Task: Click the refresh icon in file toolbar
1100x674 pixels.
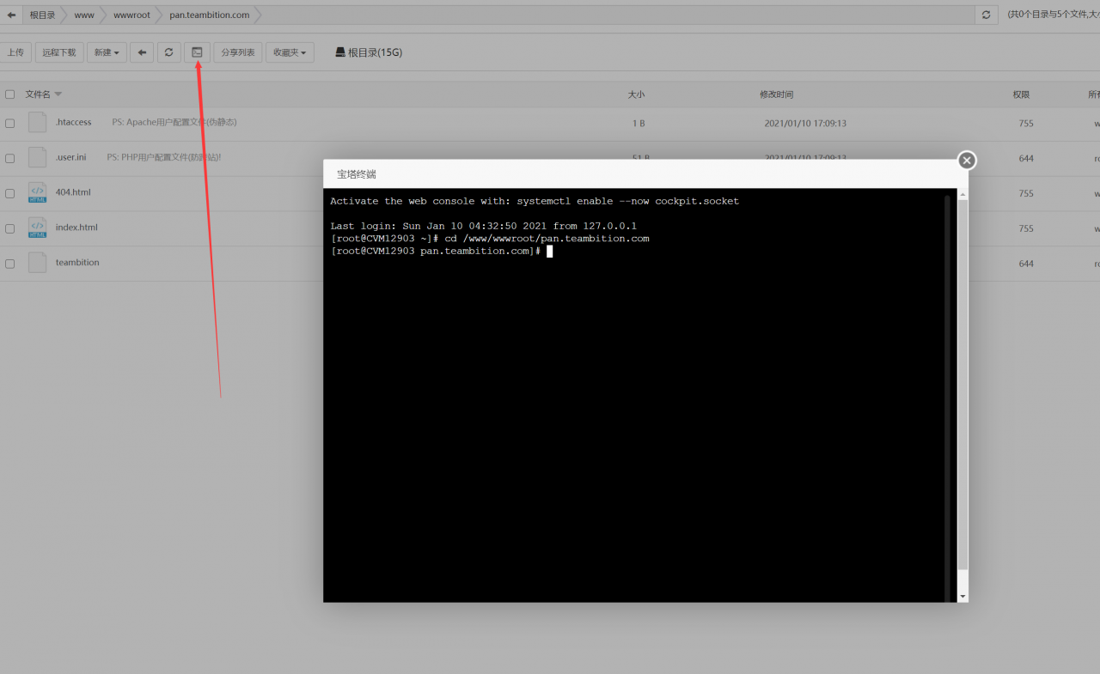Action: [x=168, y=52]
